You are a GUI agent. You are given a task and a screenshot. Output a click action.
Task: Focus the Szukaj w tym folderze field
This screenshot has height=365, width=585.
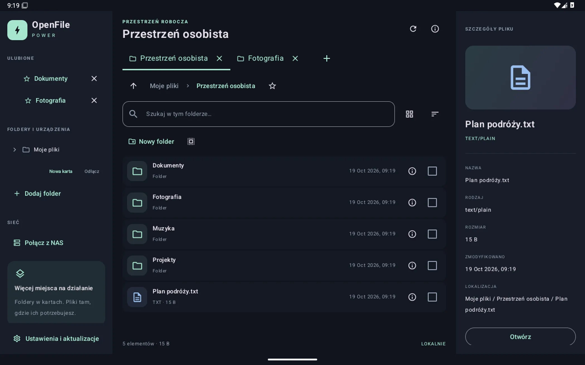(259, 114)
